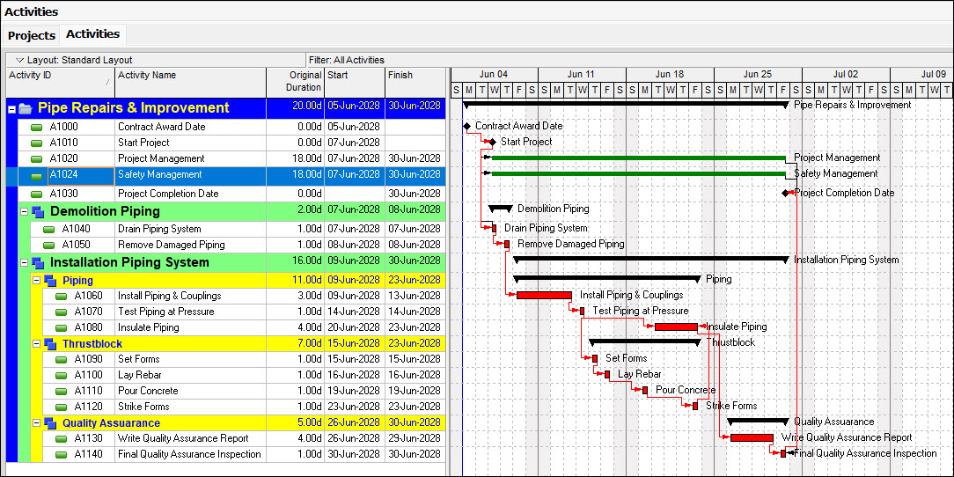Click the activity icon for A1030
This screenshot has width=954, height=477.
coord(36,194)
